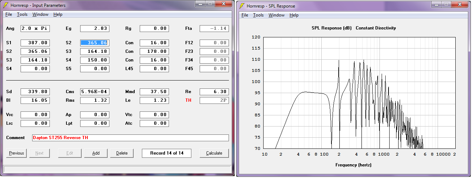
Task: Select the Con field in the F12 row
Action: (154, 43)
